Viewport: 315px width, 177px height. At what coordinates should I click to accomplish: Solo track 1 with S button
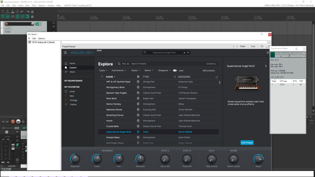pyautogui.click(x=54, y=27)
